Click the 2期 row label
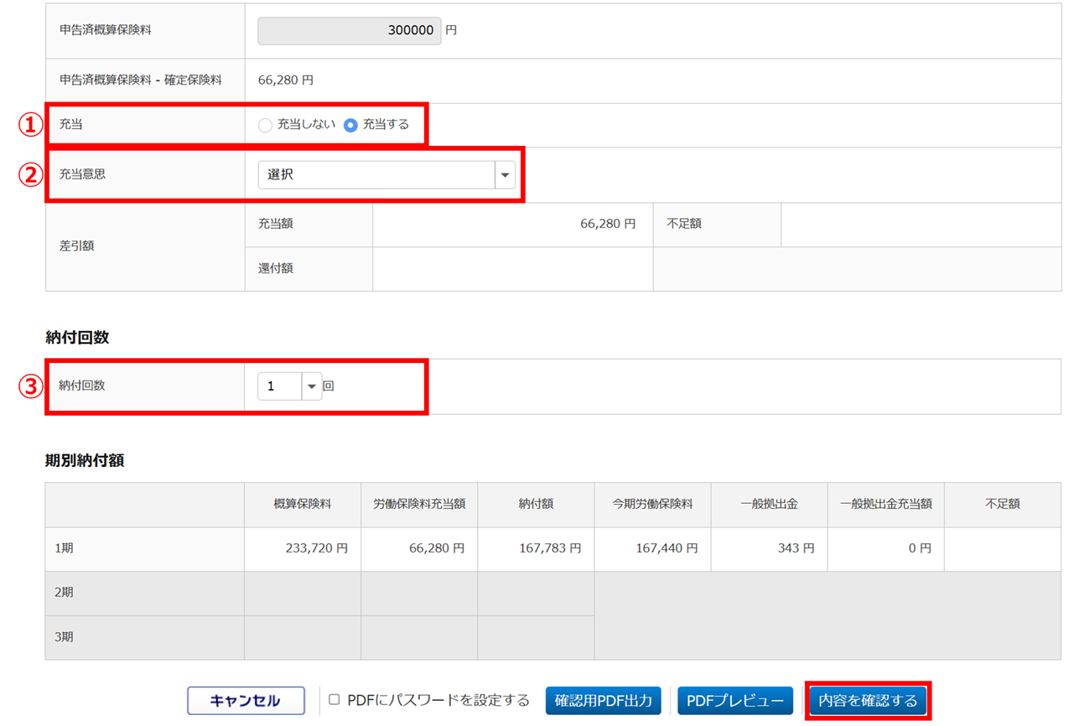The image size is (1089, 726). click(x=64, y=593)
